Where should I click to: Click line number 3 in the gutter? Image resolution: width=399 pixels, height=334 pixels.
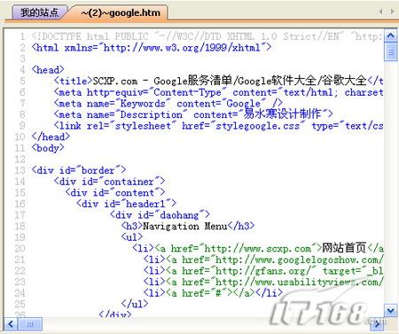click(22, 58)
